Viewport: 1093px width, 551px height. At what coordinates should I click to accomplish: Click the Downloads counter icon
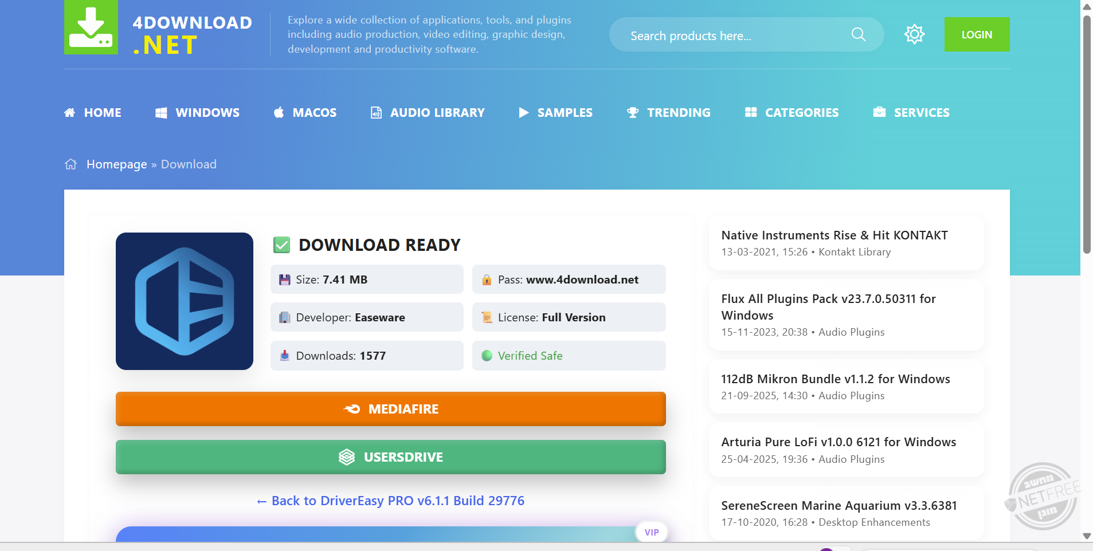(284, 356)
